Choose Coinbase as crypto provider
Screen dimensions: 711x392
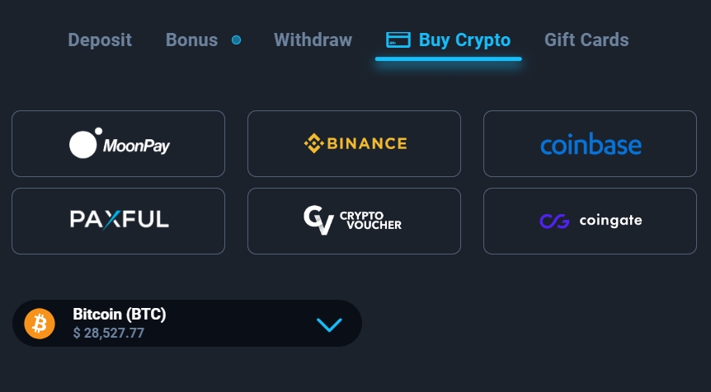coord(591,144)
